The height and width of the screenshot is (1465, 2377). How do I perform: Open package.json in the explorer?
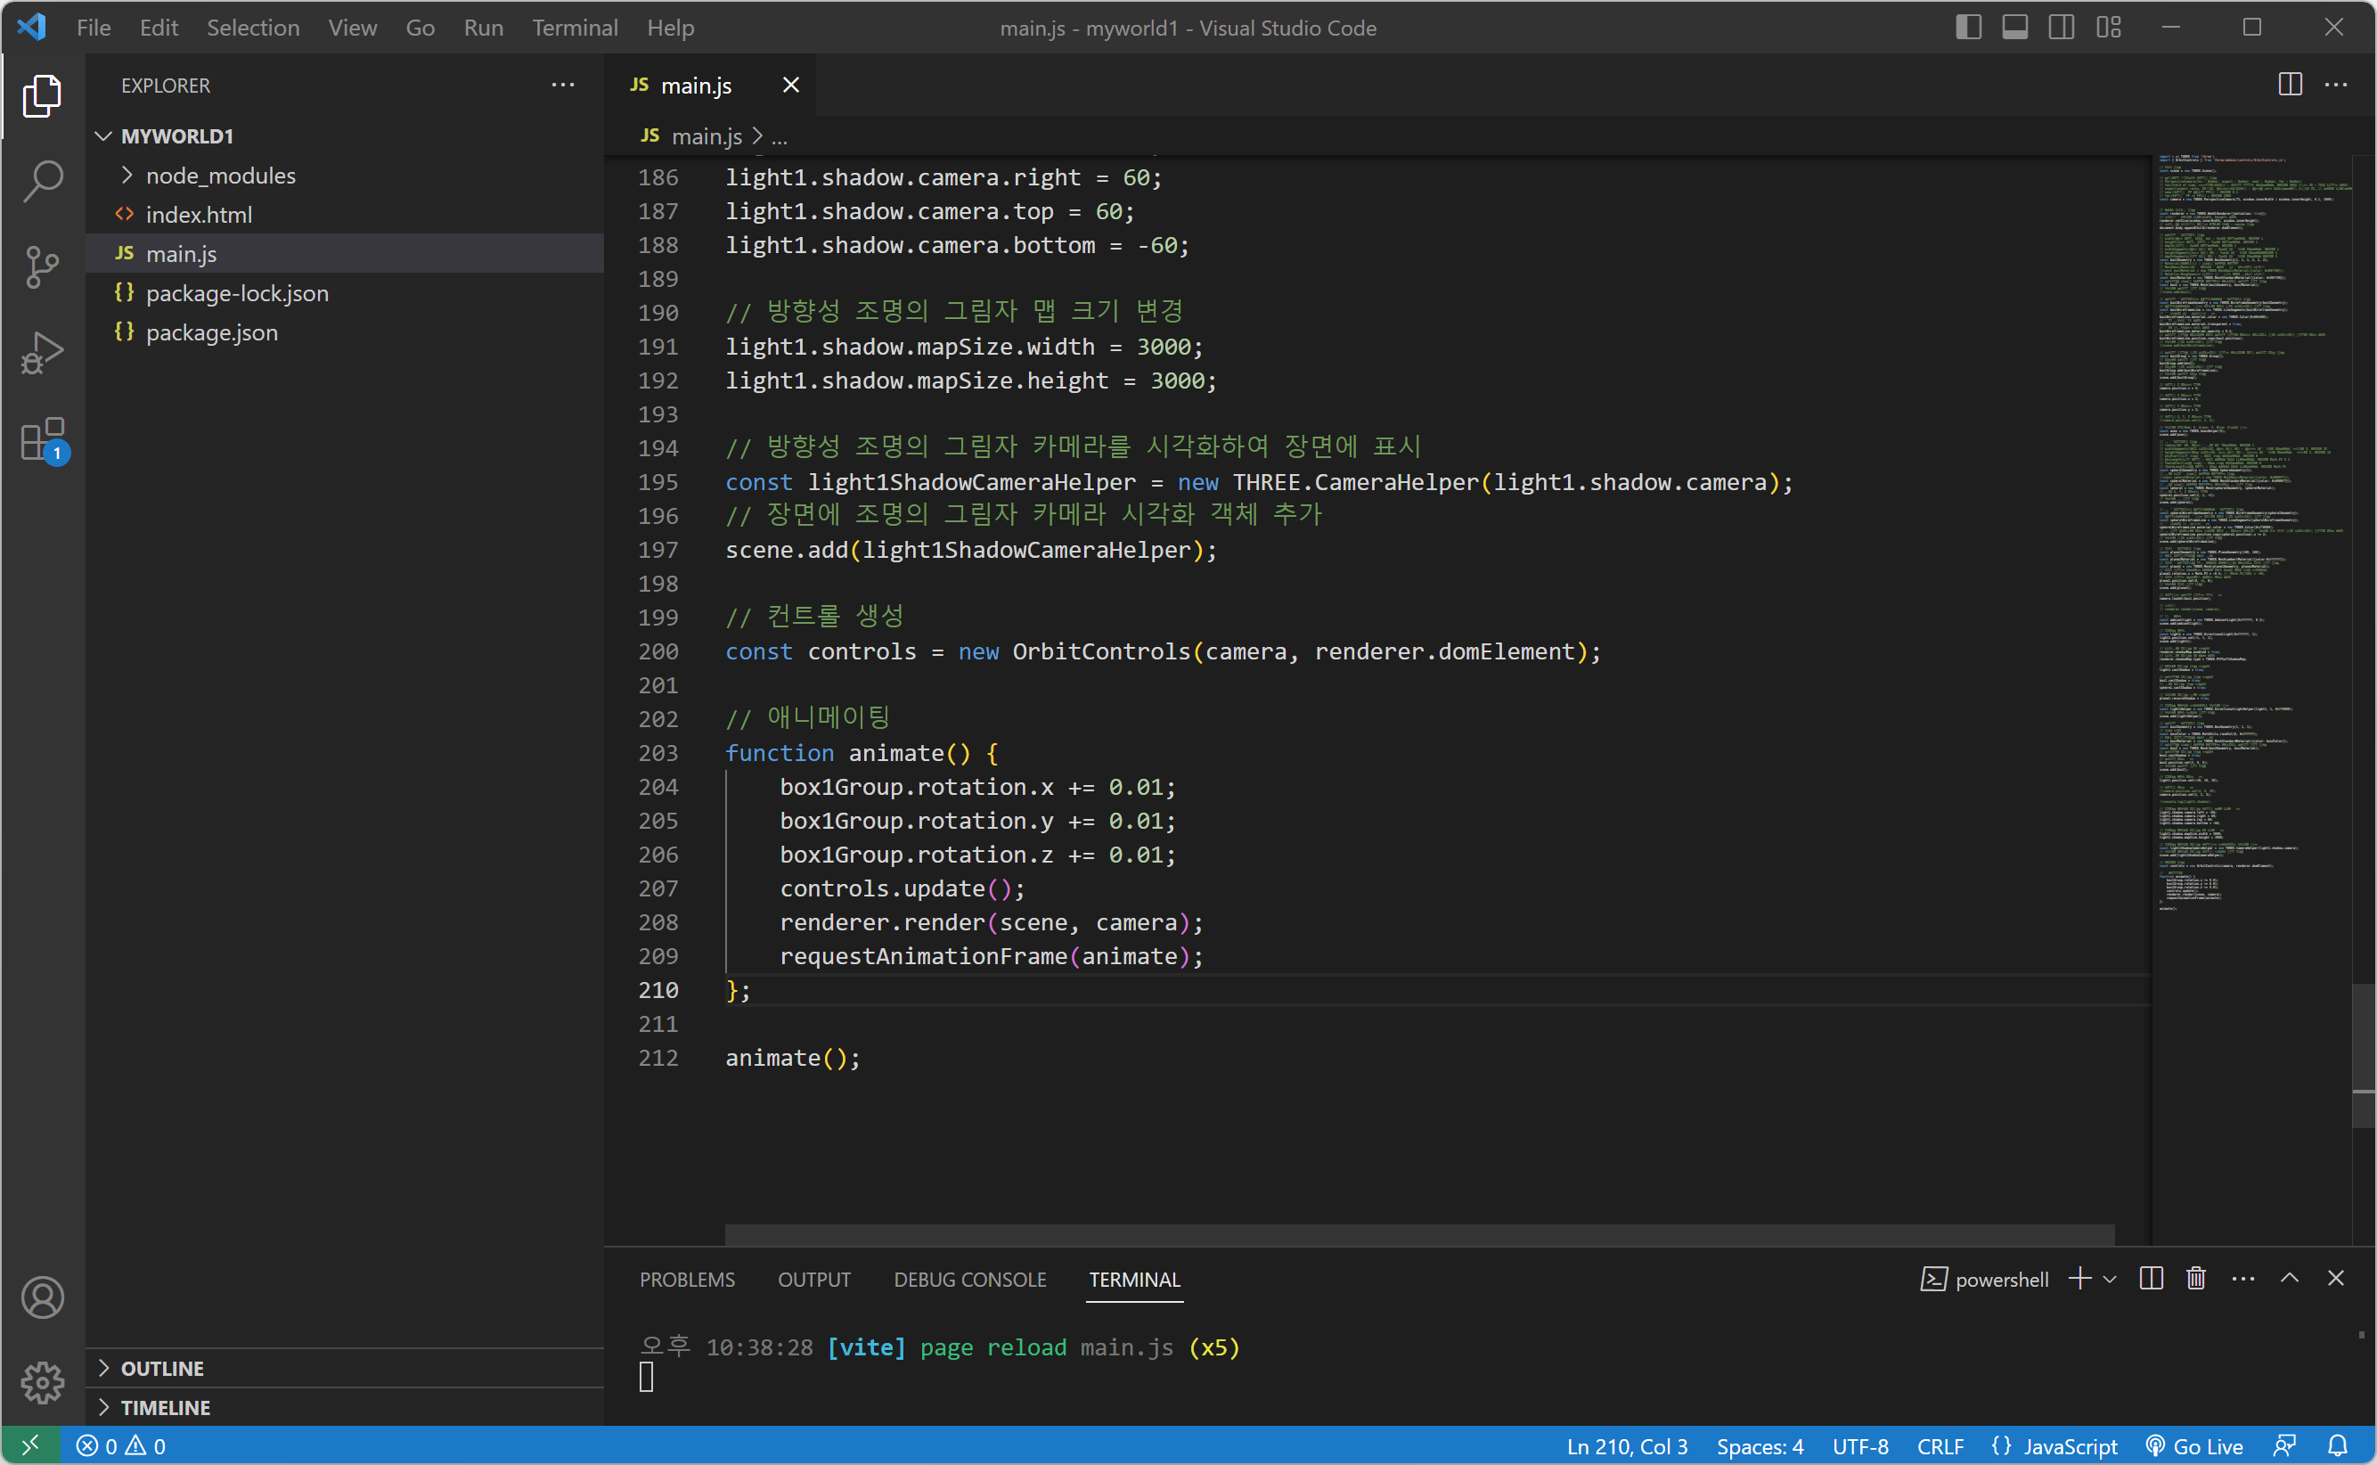(211, 332)
